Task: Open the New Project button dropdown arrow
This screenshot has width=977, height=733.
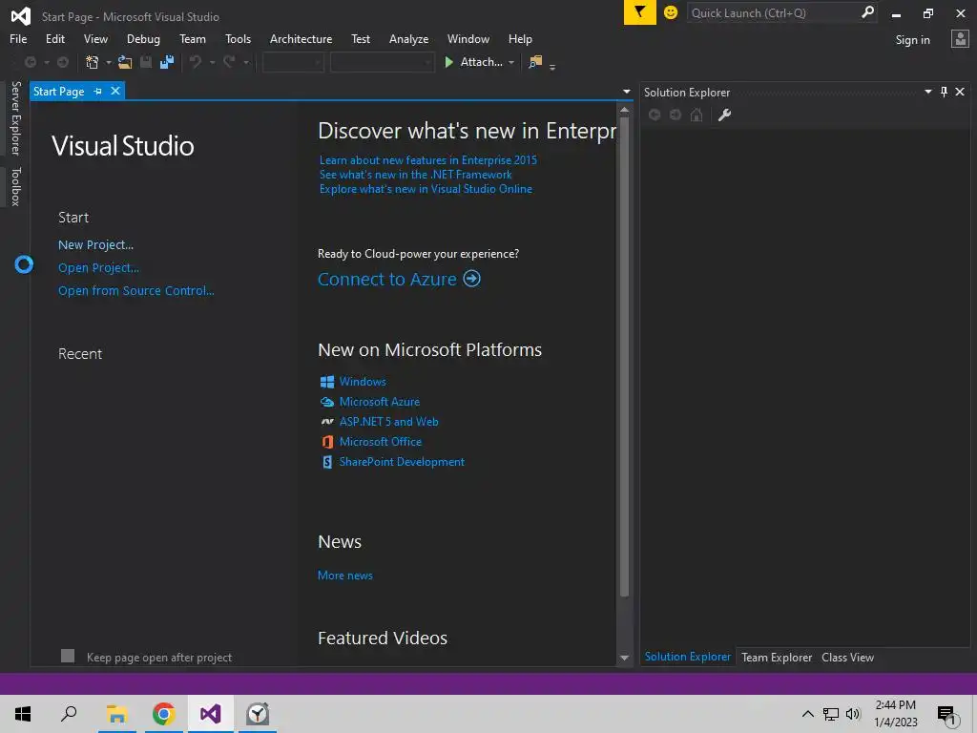Action: (109, 62)
